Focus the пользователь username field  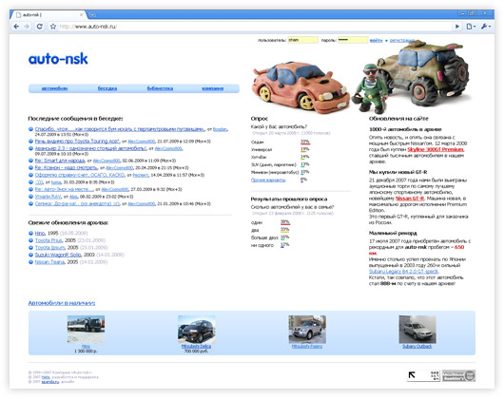point(302,40)
